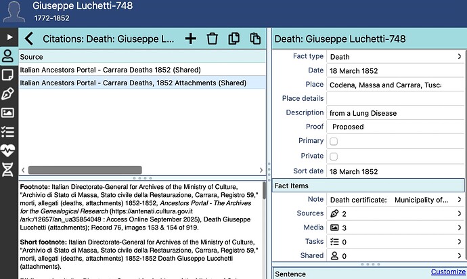The height and width of the screenshot is (279, 467).
Task: Open the Notes icon in sidebar
Action: coord(7,74)
